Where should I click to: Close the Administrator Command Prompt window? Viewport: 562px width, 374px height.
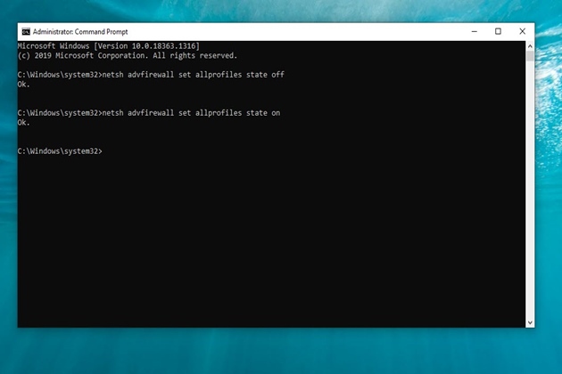[522, 31]
